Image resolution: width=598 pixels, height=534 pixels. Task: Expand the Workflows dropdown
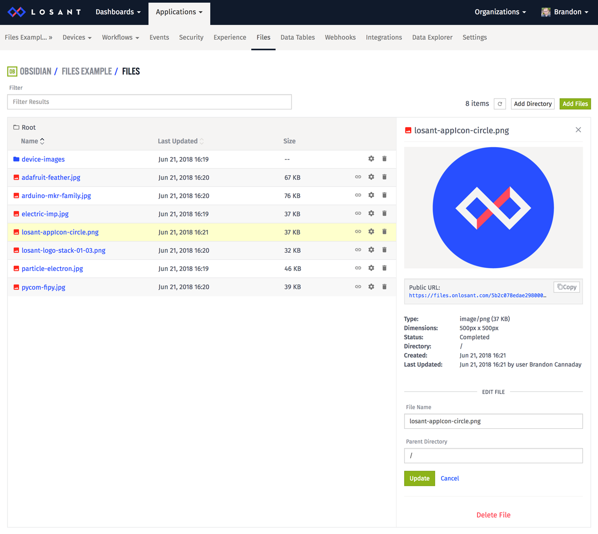click(x=121, y=37)
